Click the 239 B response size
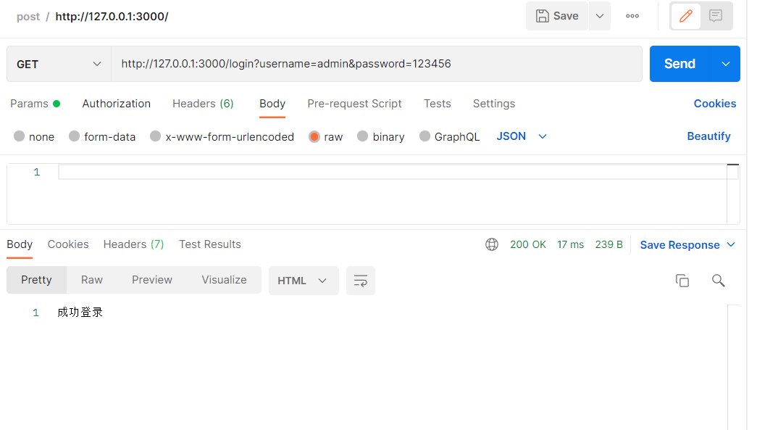 (x=608, y=245)
